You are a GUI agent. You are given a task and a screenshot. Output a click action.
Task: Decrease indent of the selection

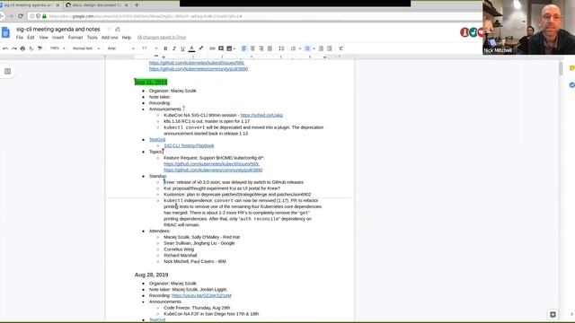click(x=321, y=48)
